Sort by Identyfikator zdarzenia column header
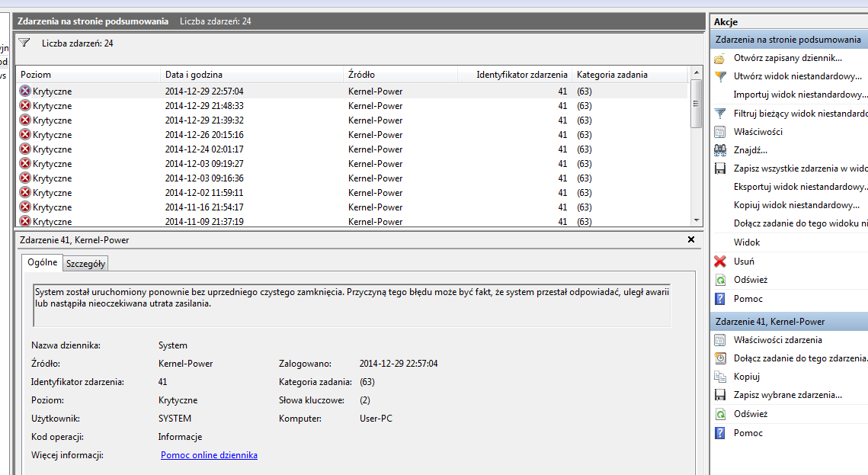Viewport: 868px width, 475px height. pyautogui.click(x=515, y=75)
